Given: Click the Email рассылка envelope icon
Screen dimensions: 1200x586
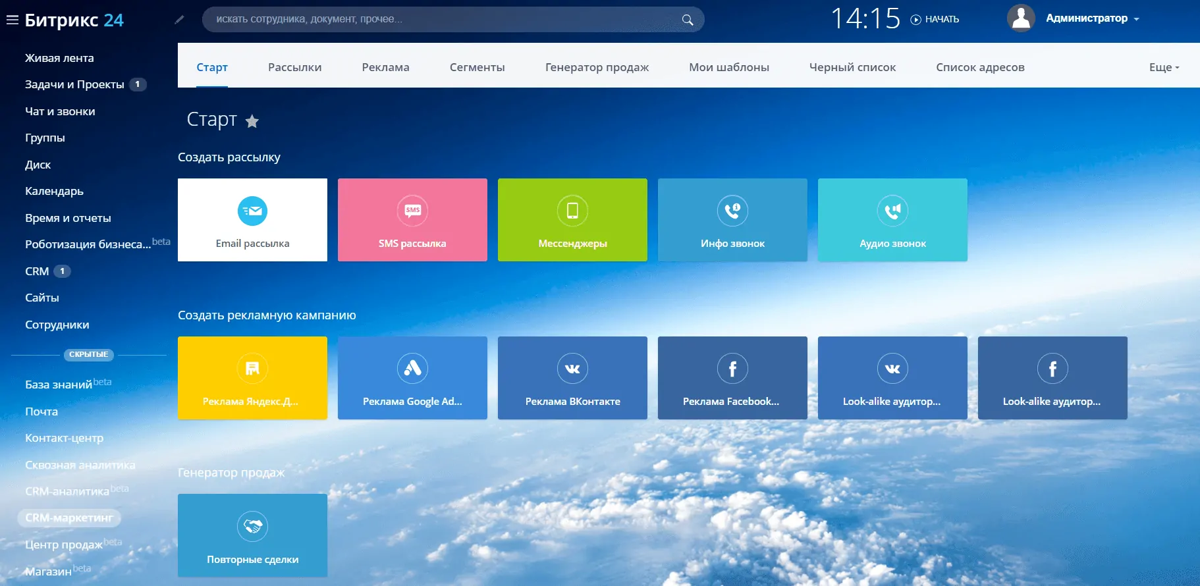Looking at the screenshot, I should tap(252, 211).
